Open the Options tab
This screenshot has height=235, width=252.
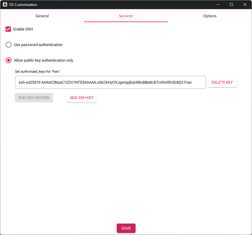[x=210, y=16]
